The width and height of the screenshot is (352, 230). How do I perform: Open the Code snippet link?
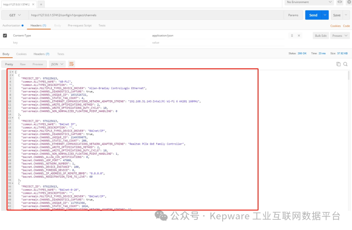click(346, 26)
